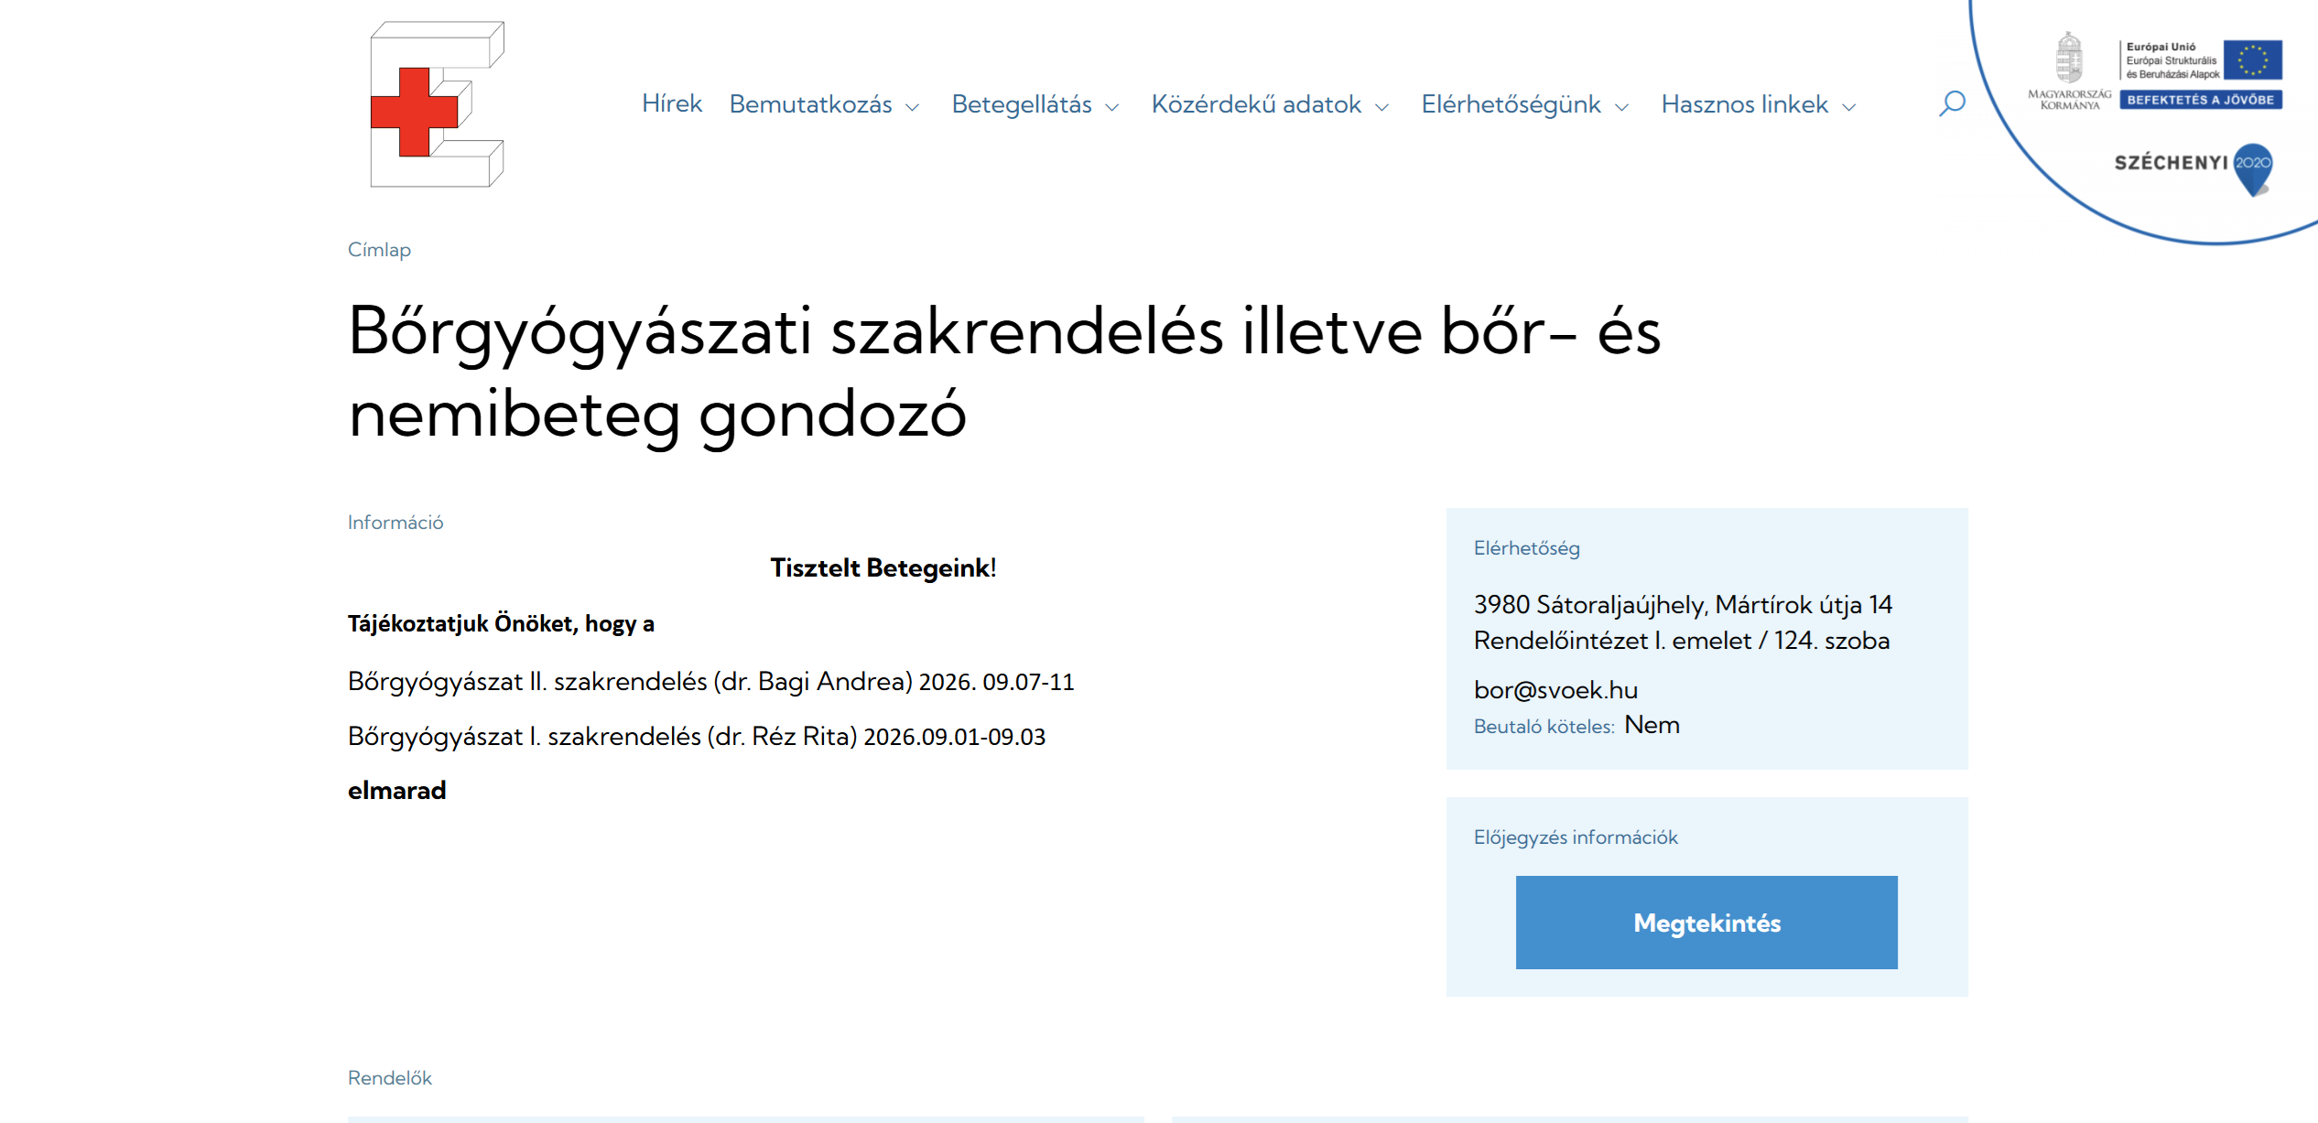Expand the Elérhetőségünk dropdown chevron

point(1621,107)
